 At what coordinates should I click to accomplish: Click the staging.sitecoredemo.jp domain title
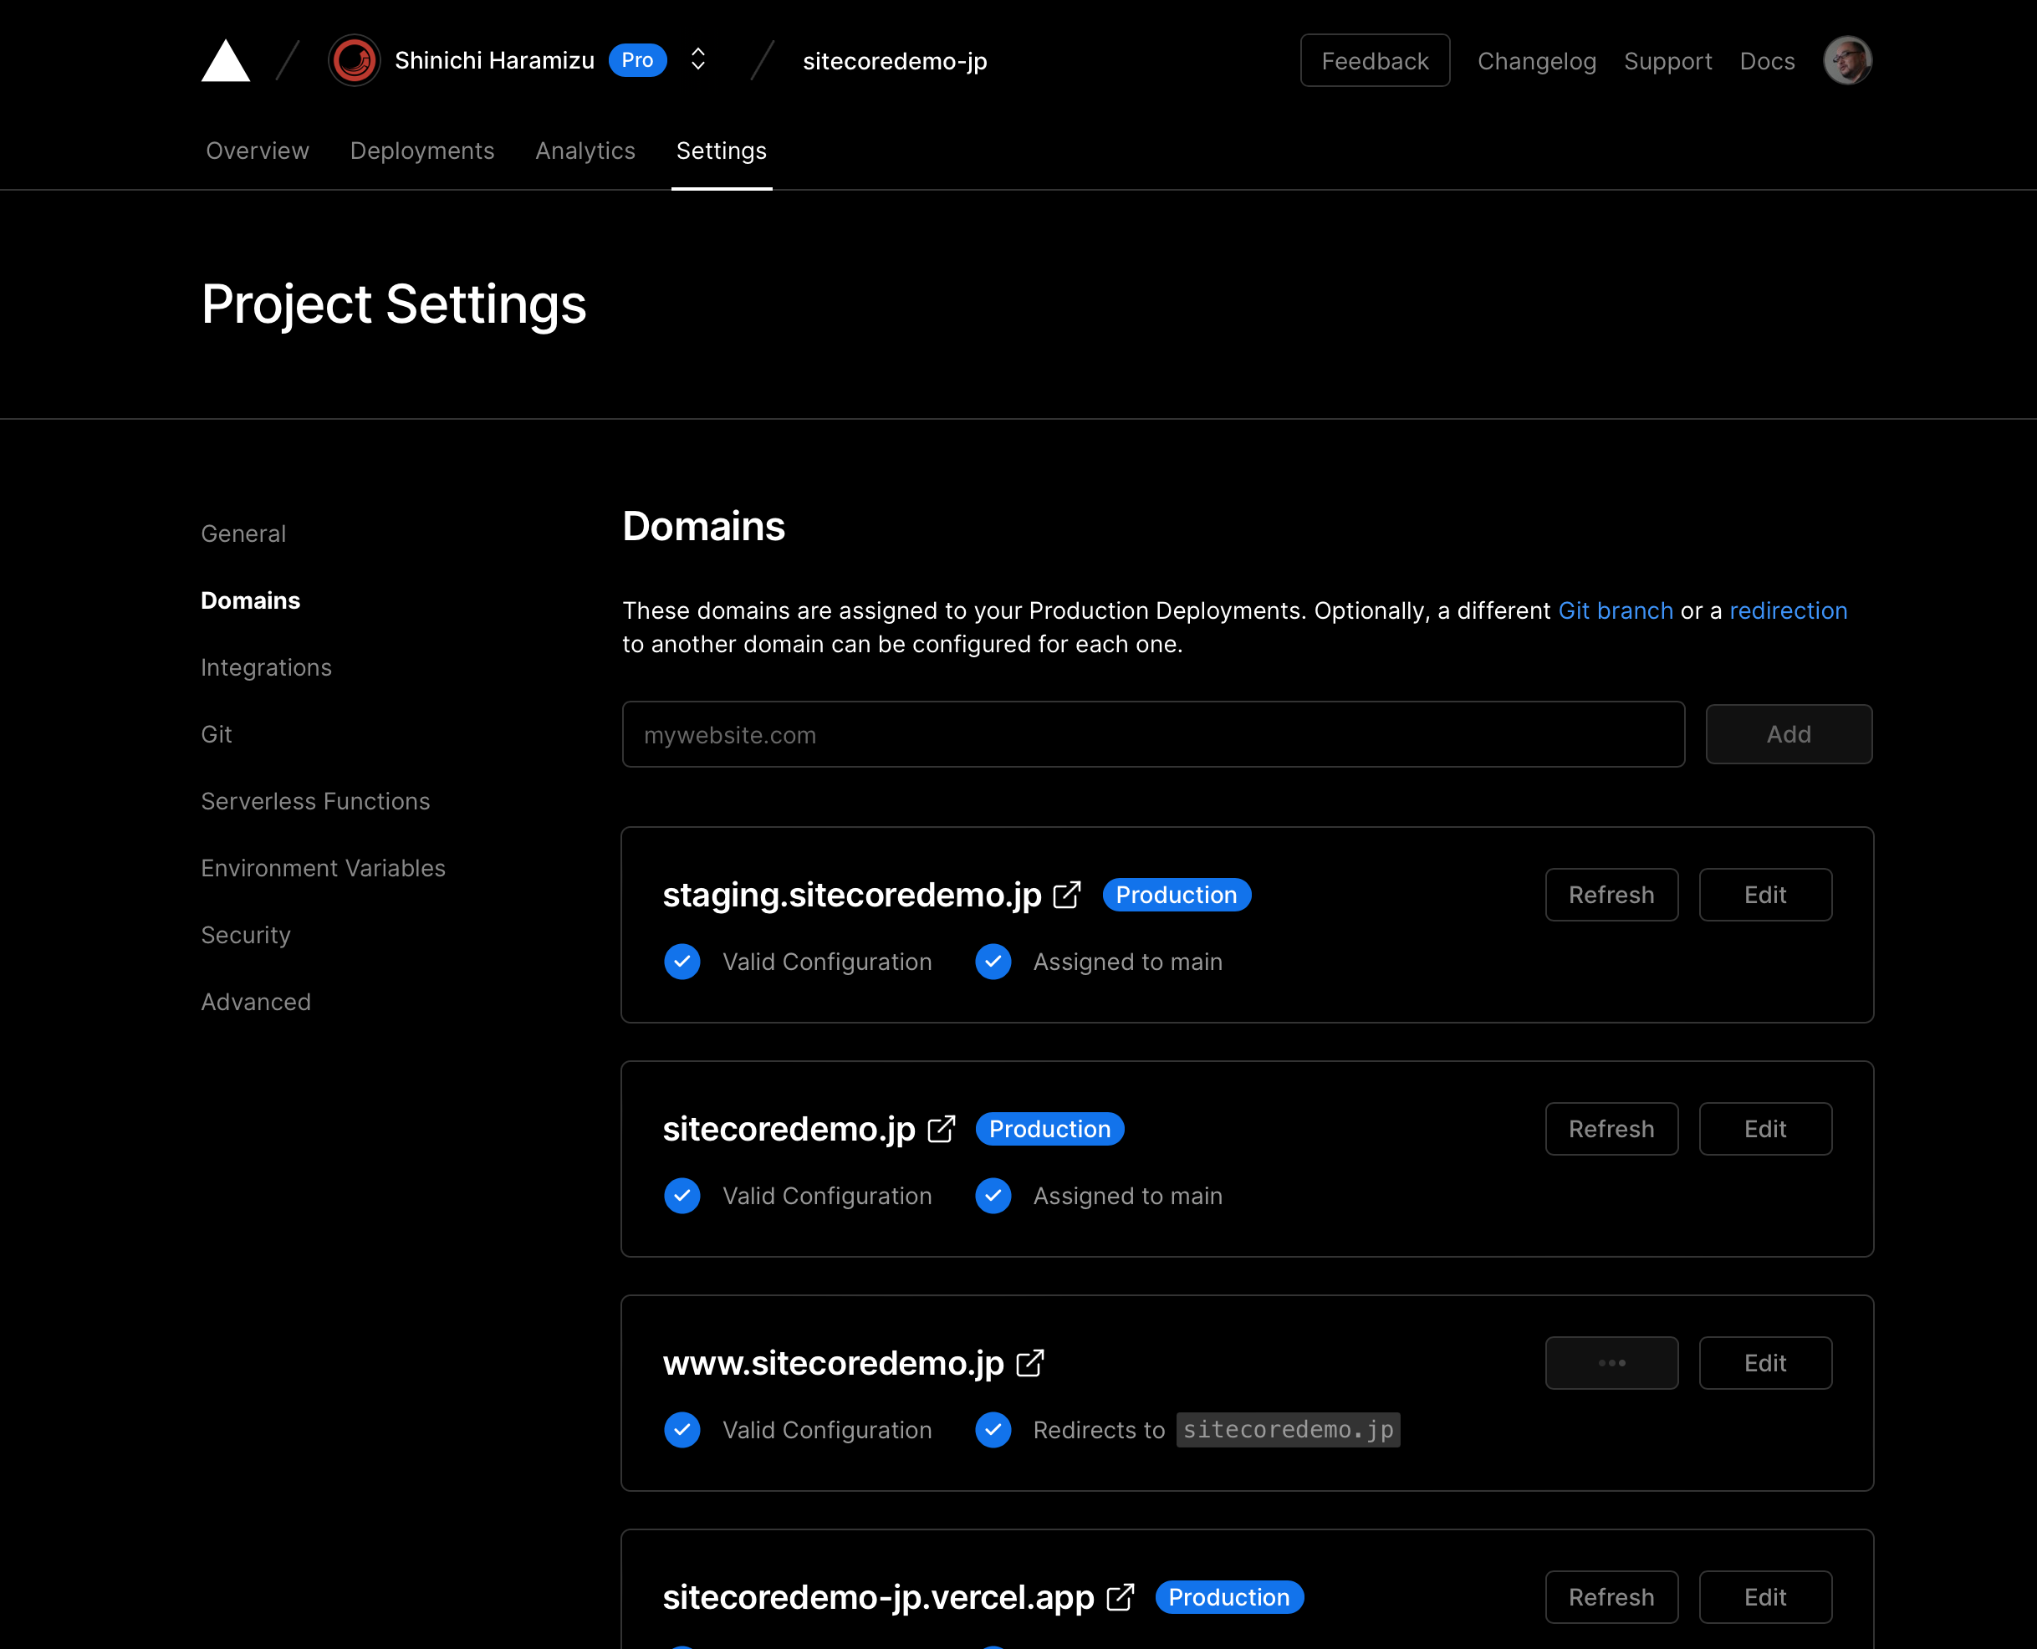pos(852,895)
